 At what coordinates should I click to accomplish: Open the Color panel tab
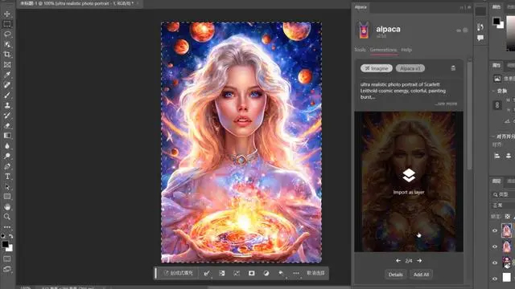pyautogui.click(x=496, y=7)
